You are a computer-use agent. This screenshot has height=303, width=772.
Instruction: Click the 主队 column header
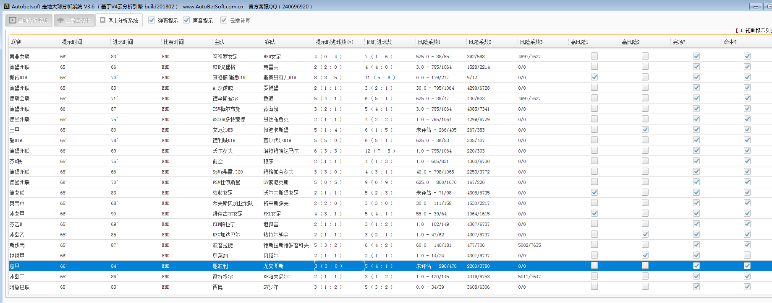[219, 42]
